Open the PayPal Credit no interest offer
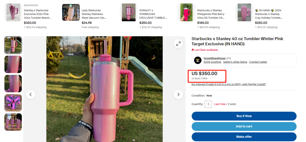Image resolution: width=306 pixels, height=142 pixels. coord(229,84)
